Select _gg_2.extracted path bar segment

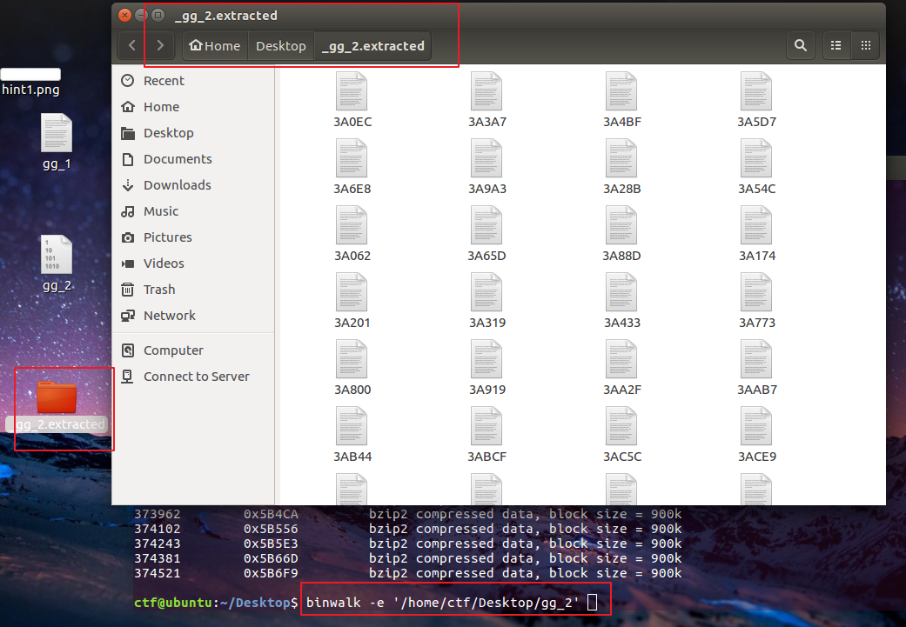point(372,45)
